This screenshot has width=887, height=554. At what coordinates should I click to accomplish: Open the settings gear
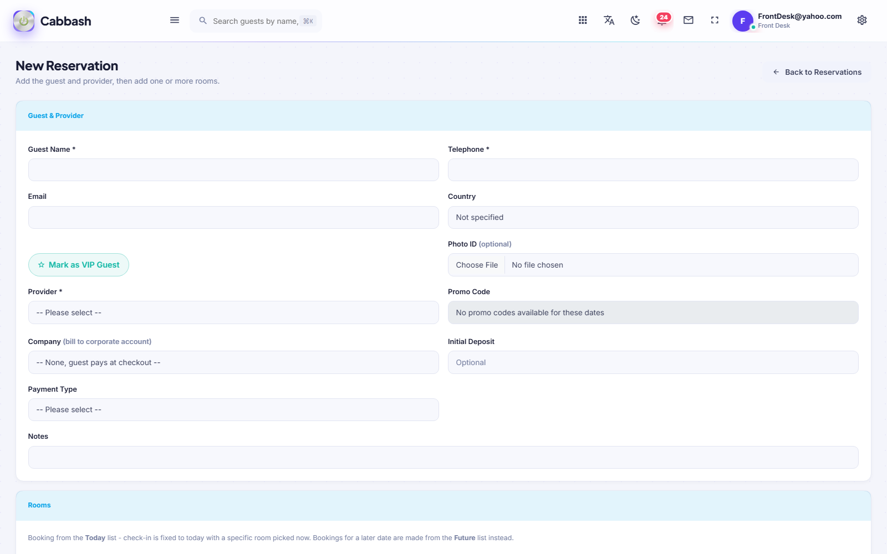(x=862, y=20)
